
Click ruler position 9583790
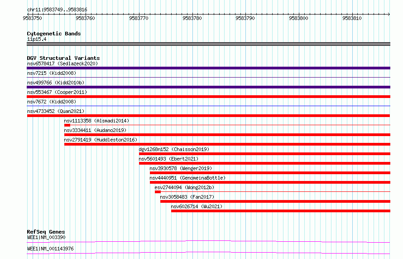click(x=245, y=18)
